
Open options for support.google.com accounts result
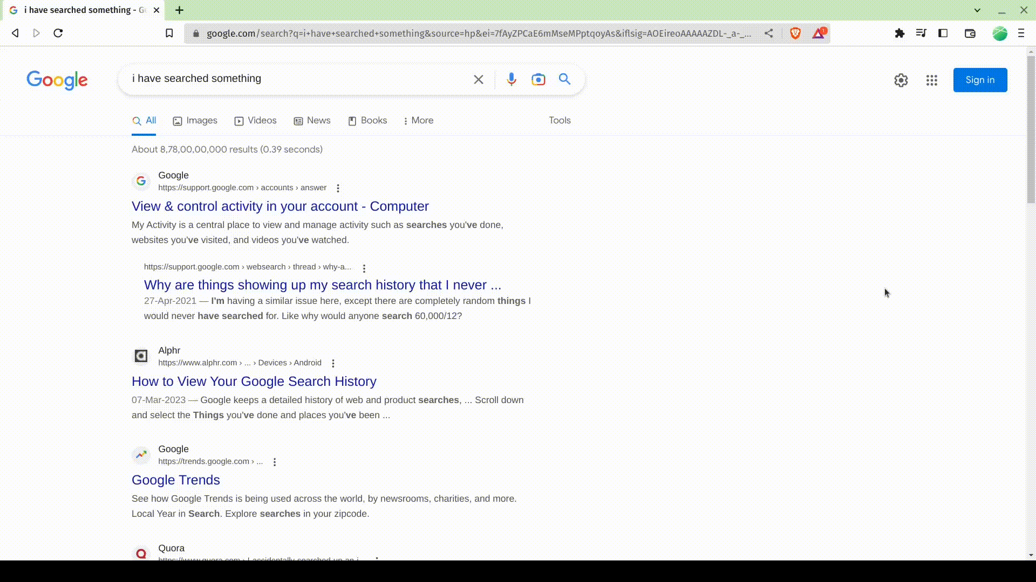coord(338,188)
